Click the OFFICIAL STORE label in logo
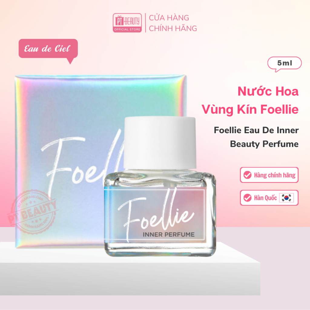Image resolution: width=310 pixels, height=310 pixels. click(127, 29)
